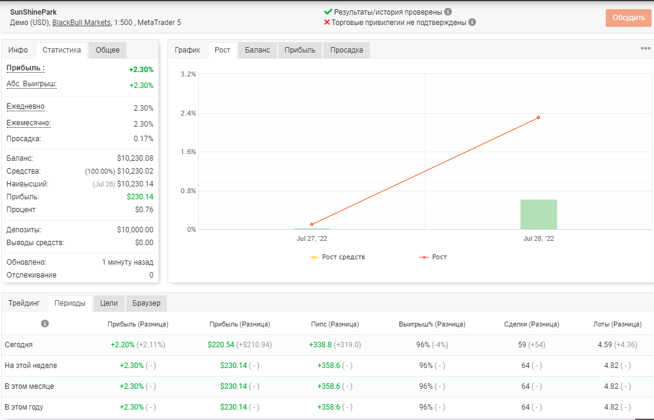The image size is (654, 420).
Task: Switch to the Инфо tab
Action: 18,50
